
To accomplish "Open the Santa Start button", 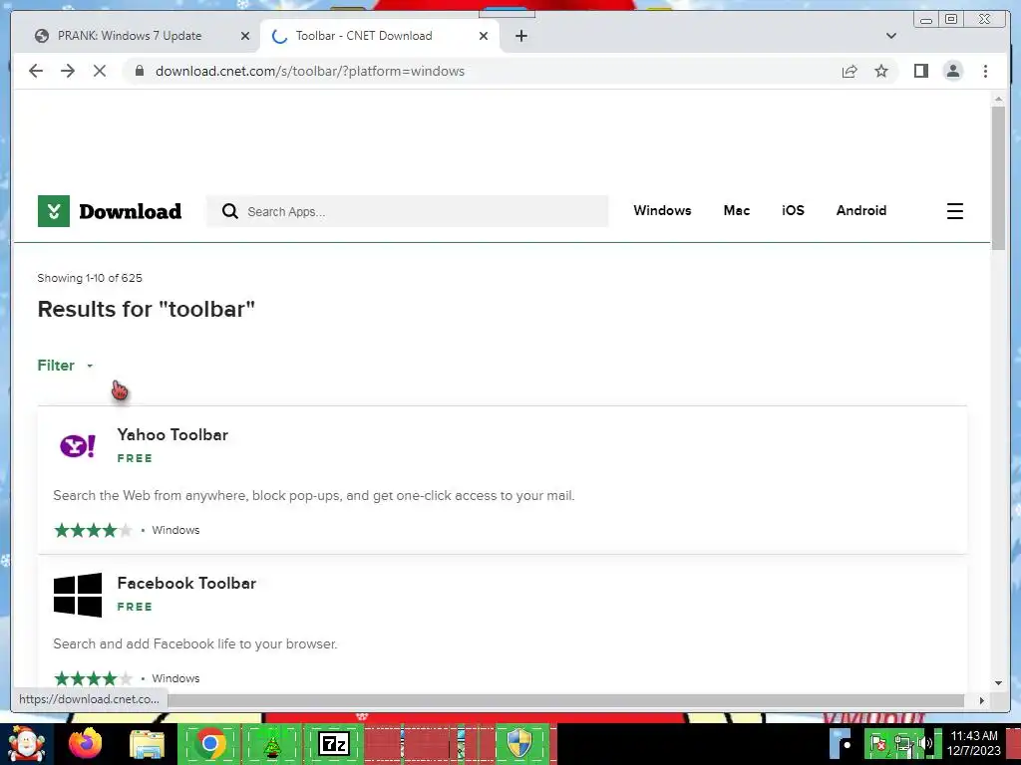I will click(x=27, y=743).
